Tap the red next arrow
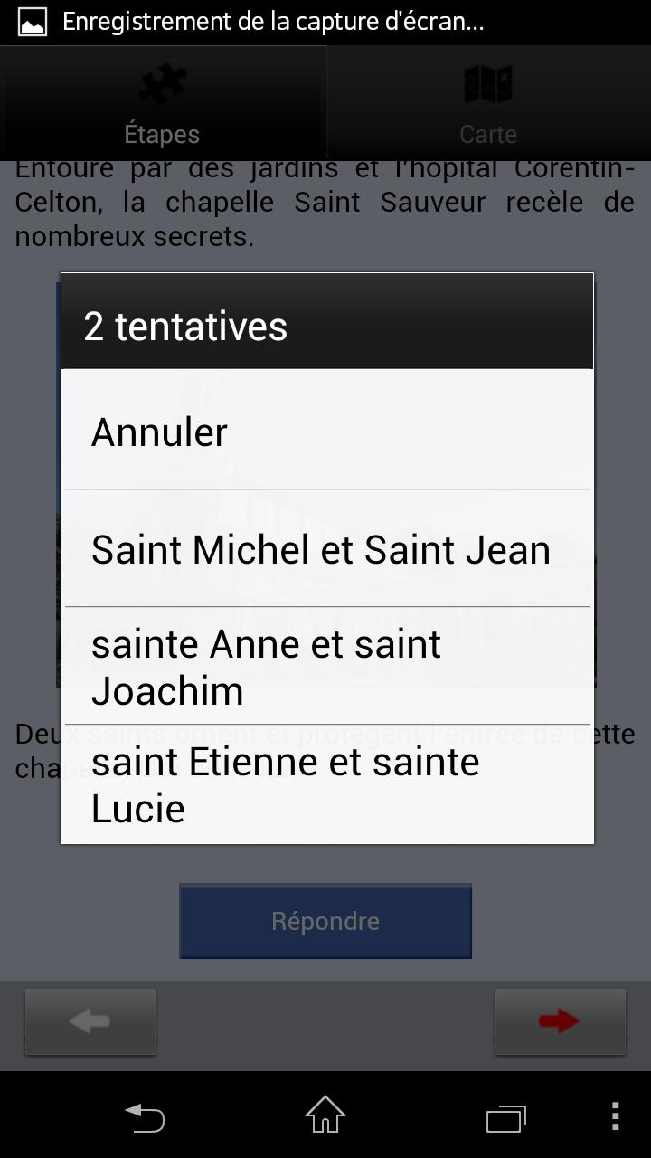This screenshot has width=651, height=1158. (x=560, y=1021)
